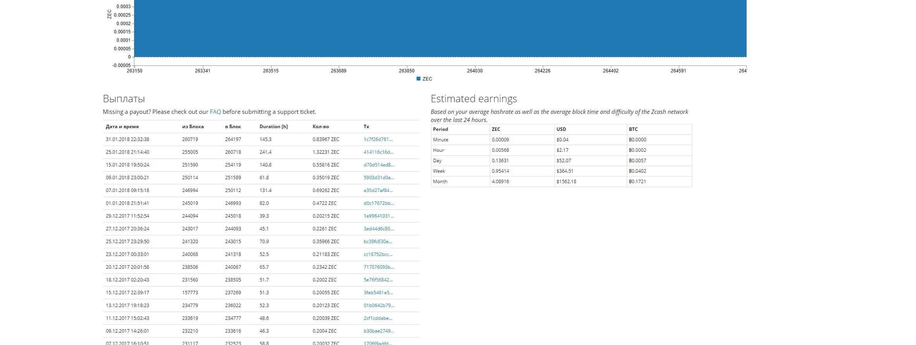The height and width of the screenshot is (345, 916).
Task: Open transaction a35d27af84... link
Action: pyautogui.click(x=378, y=191)
